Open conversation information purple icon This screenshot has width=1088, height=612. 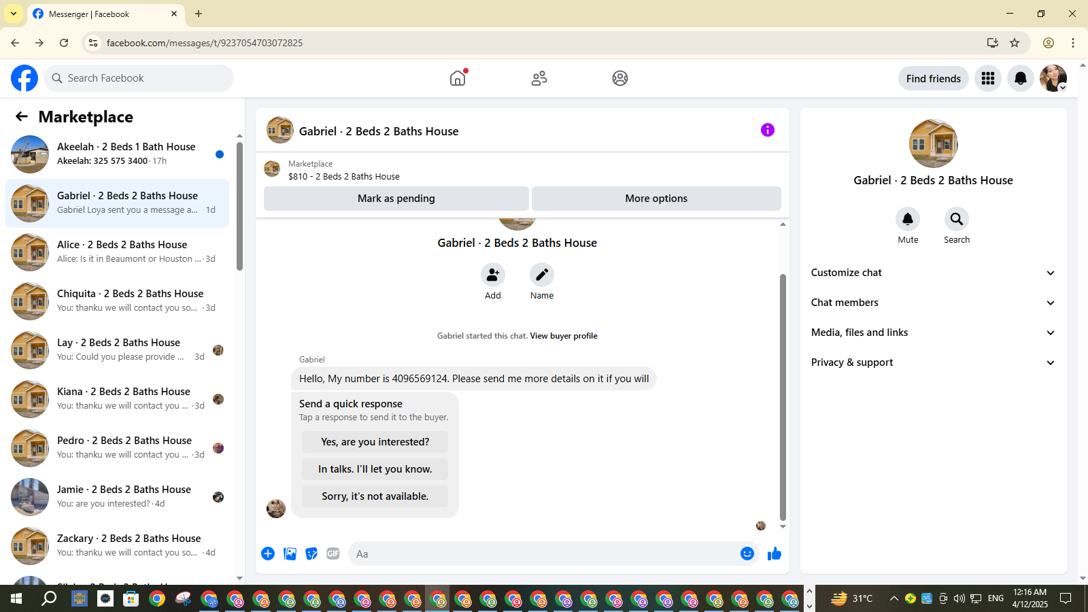click(x=768, y=130)
